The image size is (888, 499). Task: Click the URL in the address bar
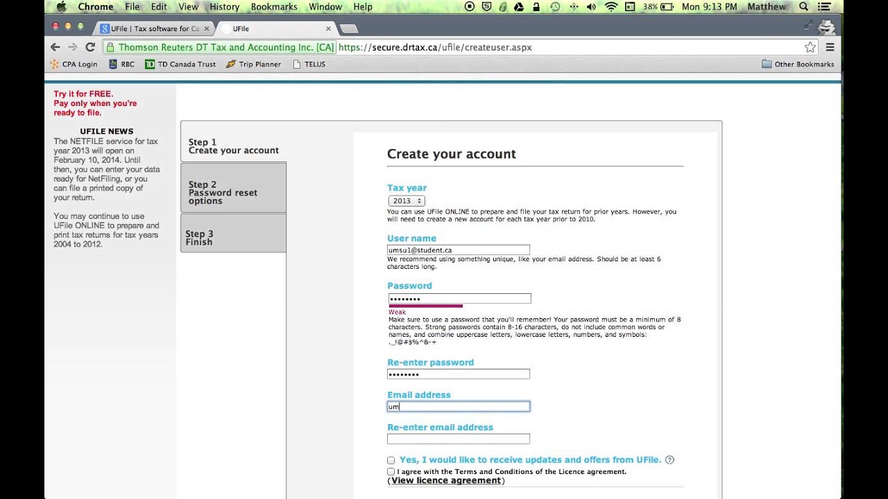pos(435,47)
